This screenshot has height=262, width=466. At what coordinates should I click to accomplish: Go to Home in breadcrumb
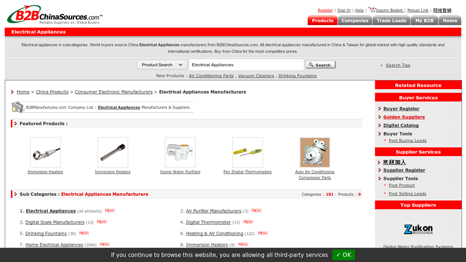23,92
